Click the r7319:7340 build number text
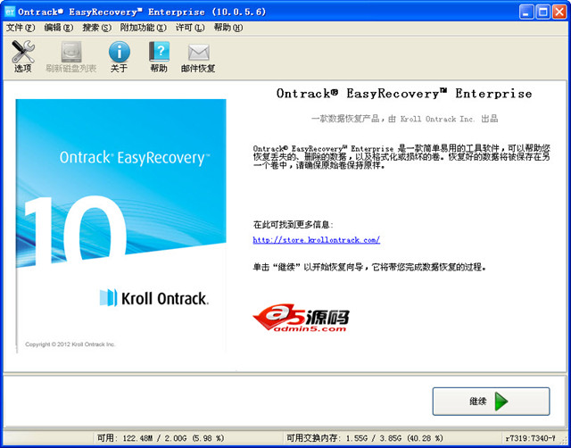 pyautogui.click(x=531, y=438)
